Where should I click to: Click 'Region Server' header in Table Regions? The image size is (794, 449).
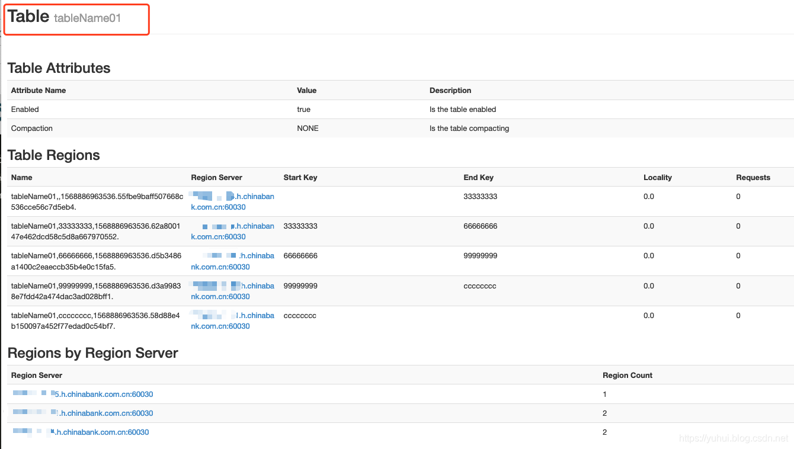pos(217,178)
